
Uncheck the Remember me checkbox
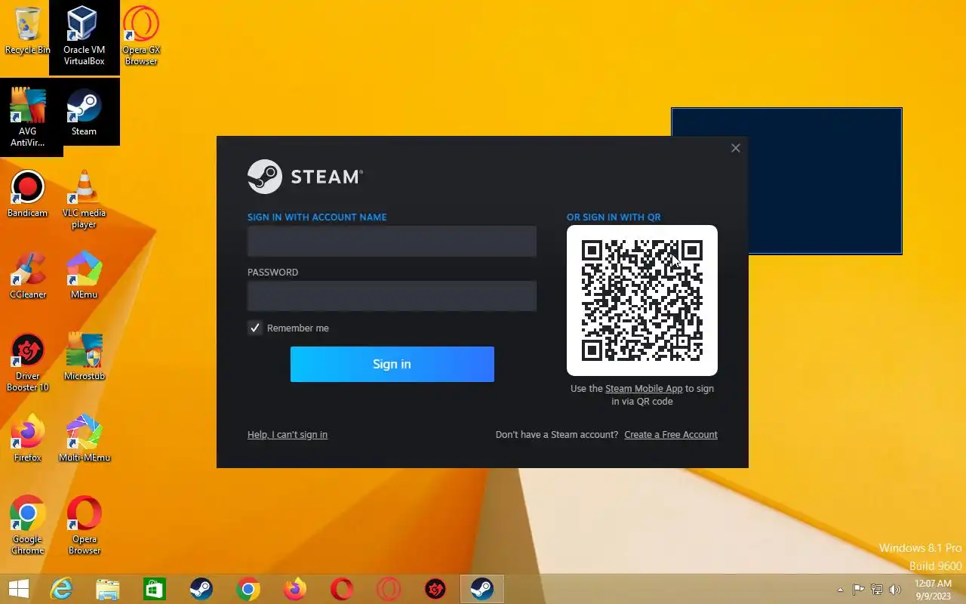pyautogui.click(x=255, y=328)
